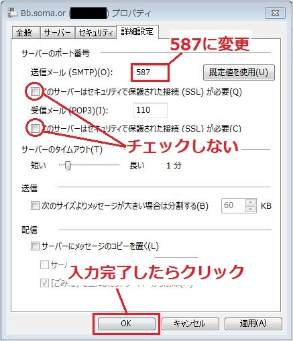Check サーバーにメッセージのコピーを置く(L) option

point(35,246)
